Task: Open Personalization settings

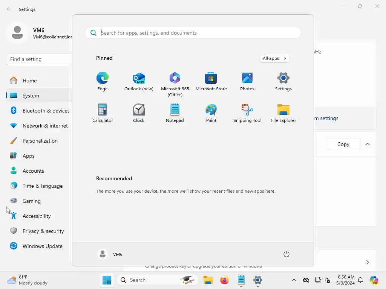Action: point(39,141)
